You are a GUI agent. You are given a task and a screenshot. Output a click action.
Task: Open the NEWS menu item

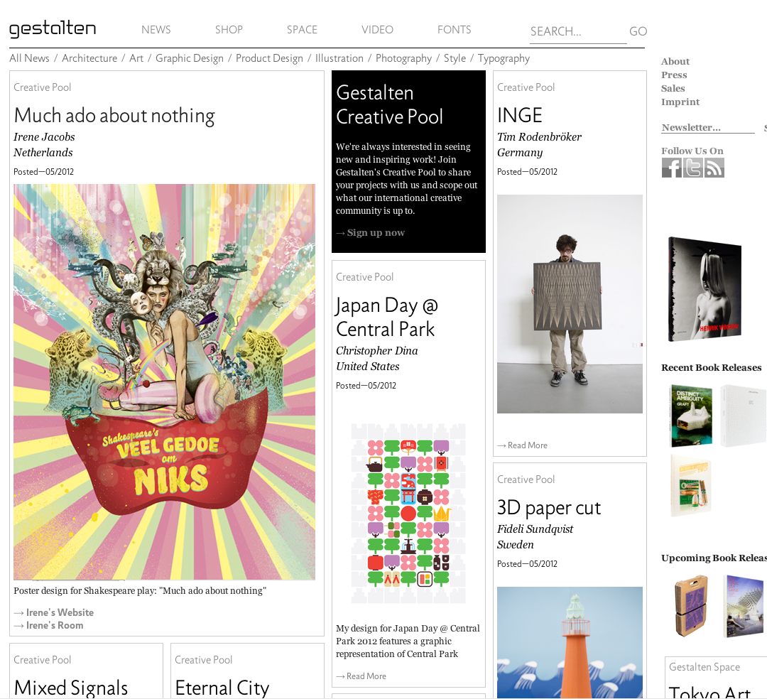(x=156, y=30)
